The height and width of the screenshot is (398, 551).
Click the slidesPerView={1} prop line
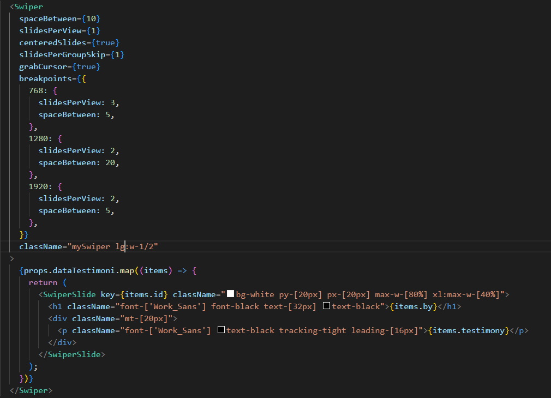tap(60, 31)
